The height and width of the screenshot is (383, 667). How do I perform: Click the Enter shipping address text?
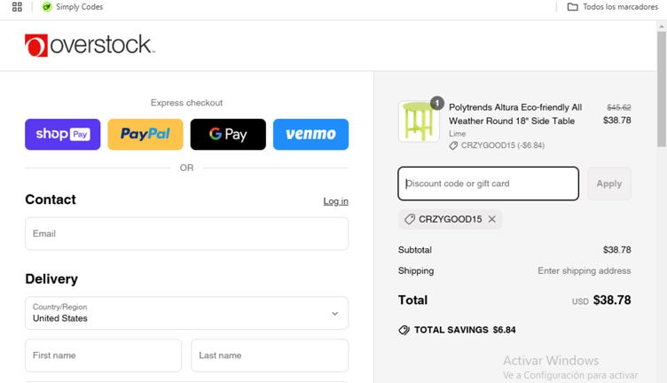tap(584, 270)
